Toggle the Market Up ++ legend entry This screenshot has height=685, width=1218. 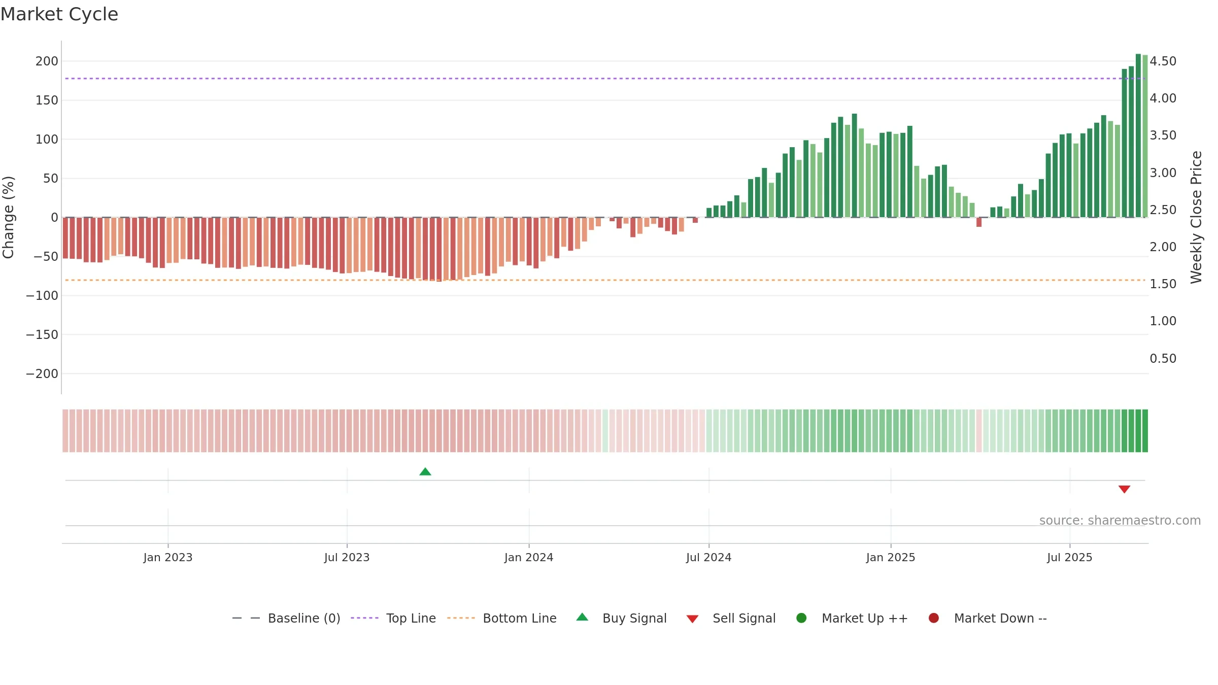click(852, 618)
